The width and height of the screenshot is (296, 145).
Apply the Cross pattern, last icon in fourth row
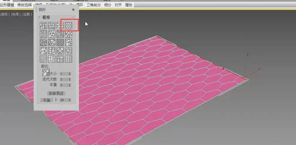tap(69, 51)
